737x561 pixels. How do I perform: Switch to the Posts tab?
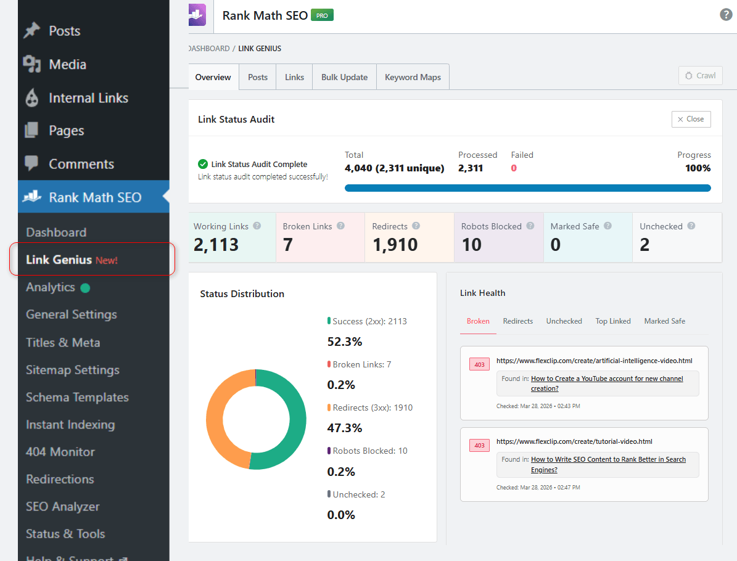pyautogui.click(x=258, y=77)
